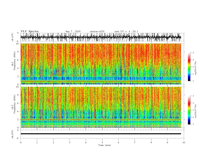
Task: Click the "VLF Spectra" title text
Action: [30, 31]
